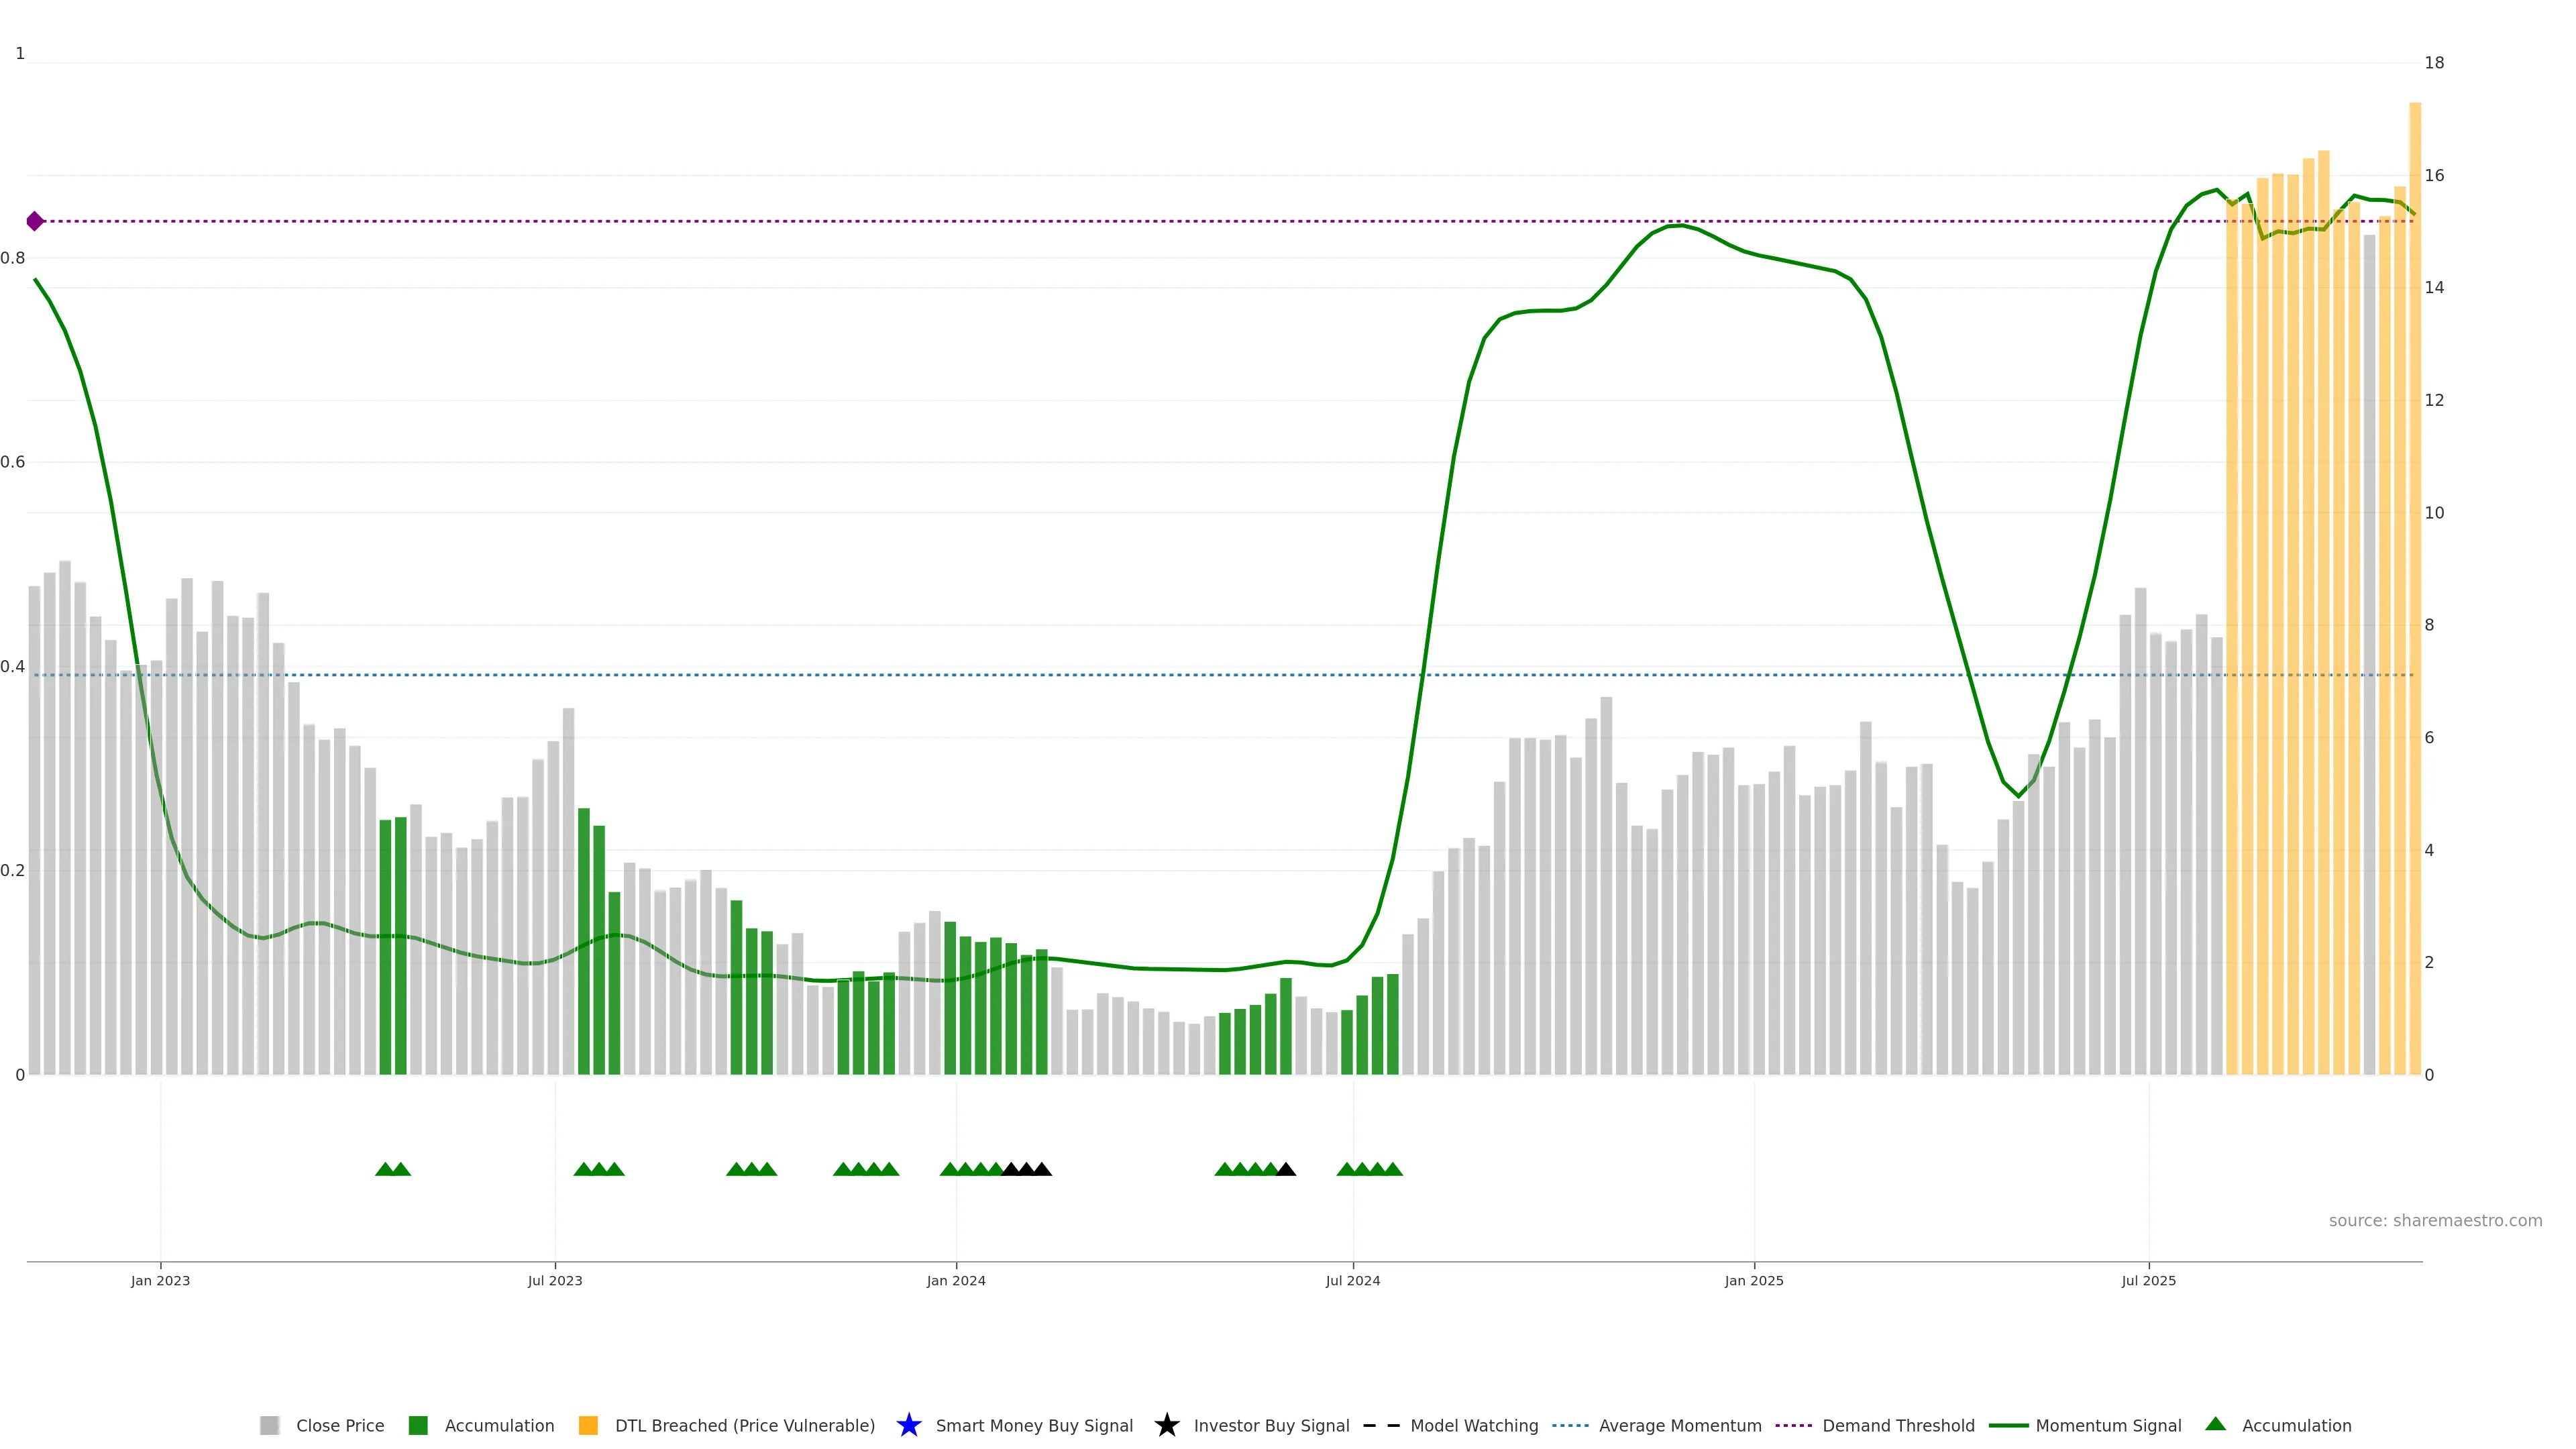
Task: Click the Jul 2023 axis label
Action: click(555, 1280)
